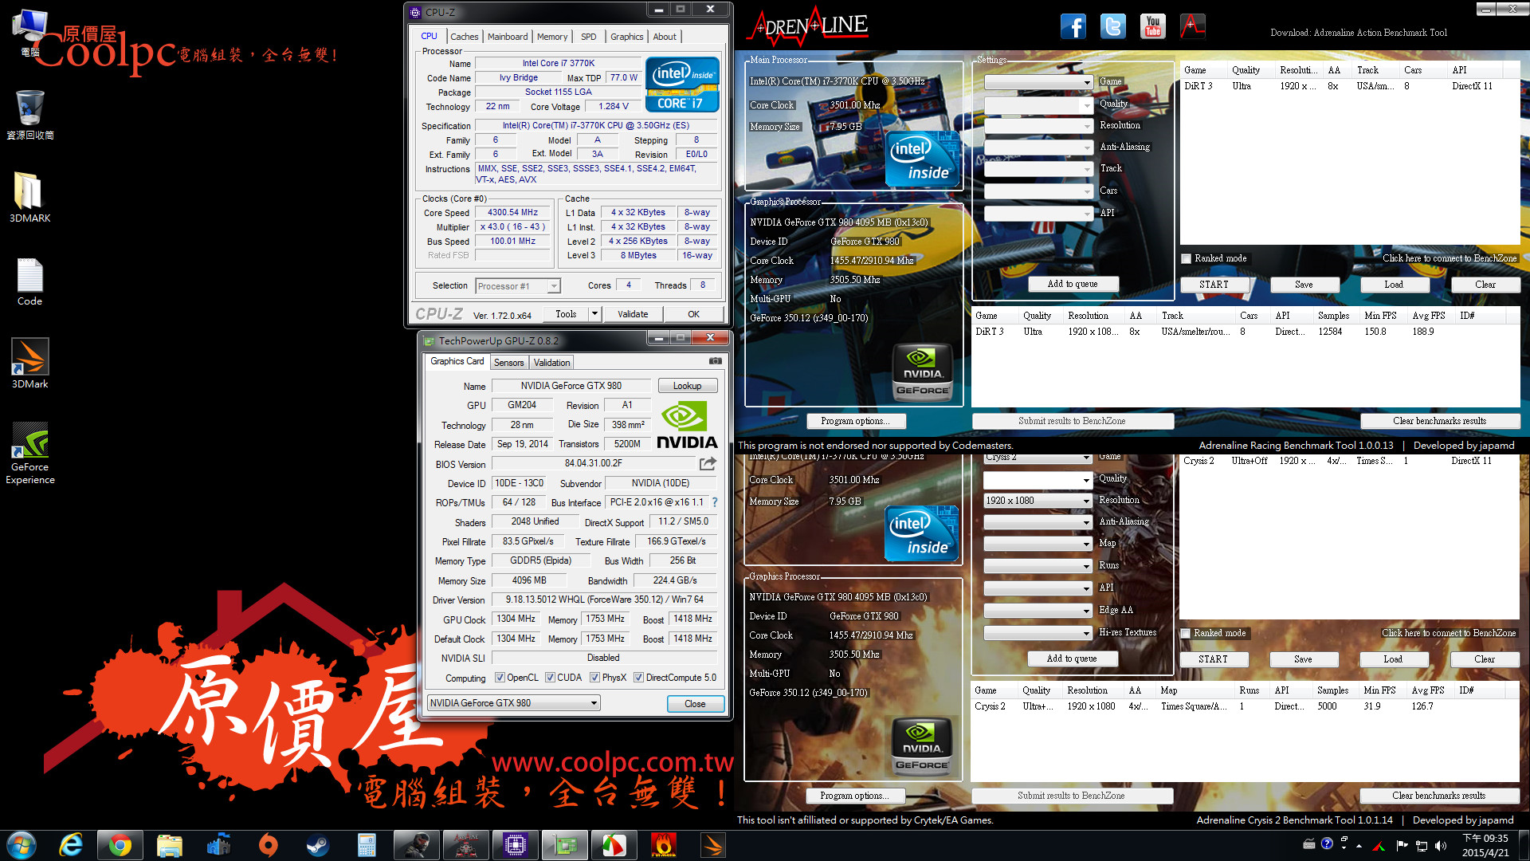Viewport: 1530px width, 861px height.
Task: Enable Ranked mode in DiRT 3 benchmark
Action: point(1187,258)
